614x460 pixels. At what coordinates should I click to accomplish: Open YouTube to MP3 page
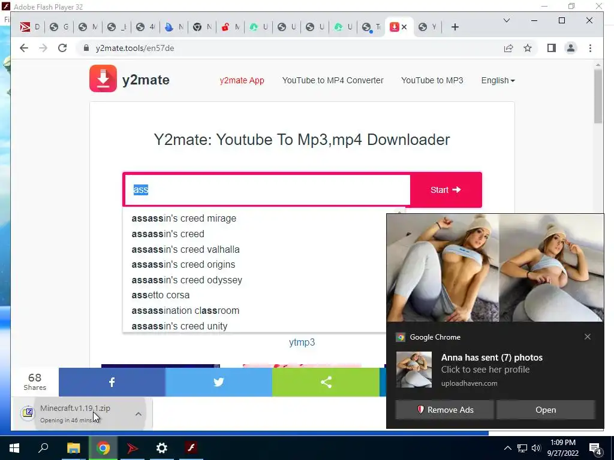[x=432, y=80]
